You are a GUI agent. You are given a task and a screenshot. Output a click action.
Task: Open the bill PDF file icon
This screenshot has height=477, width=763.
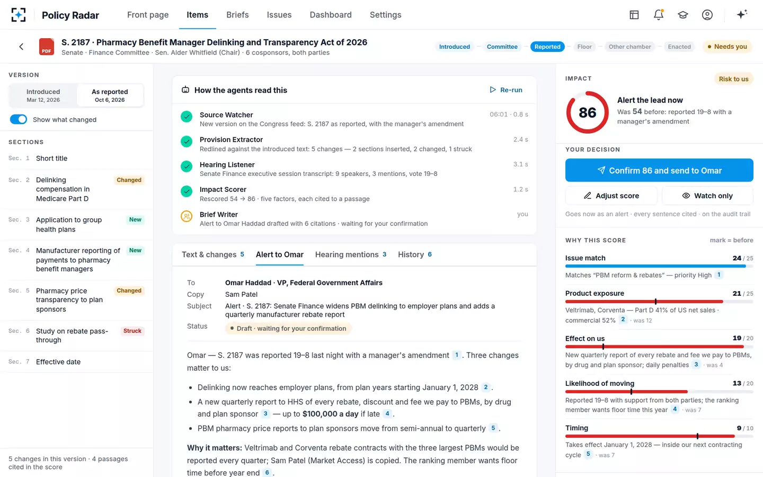click(x=47, y=47)
